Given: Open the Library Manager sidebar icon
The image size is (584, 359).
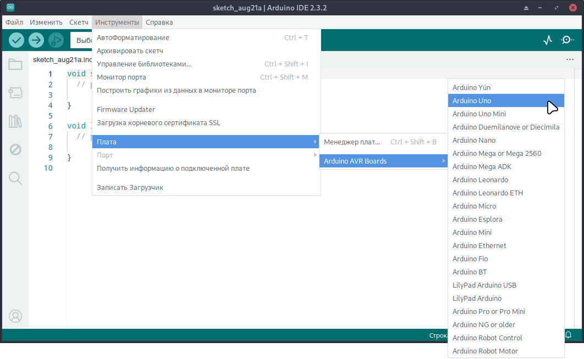Looking at the screenshot, I should click(x=15, y=121).
